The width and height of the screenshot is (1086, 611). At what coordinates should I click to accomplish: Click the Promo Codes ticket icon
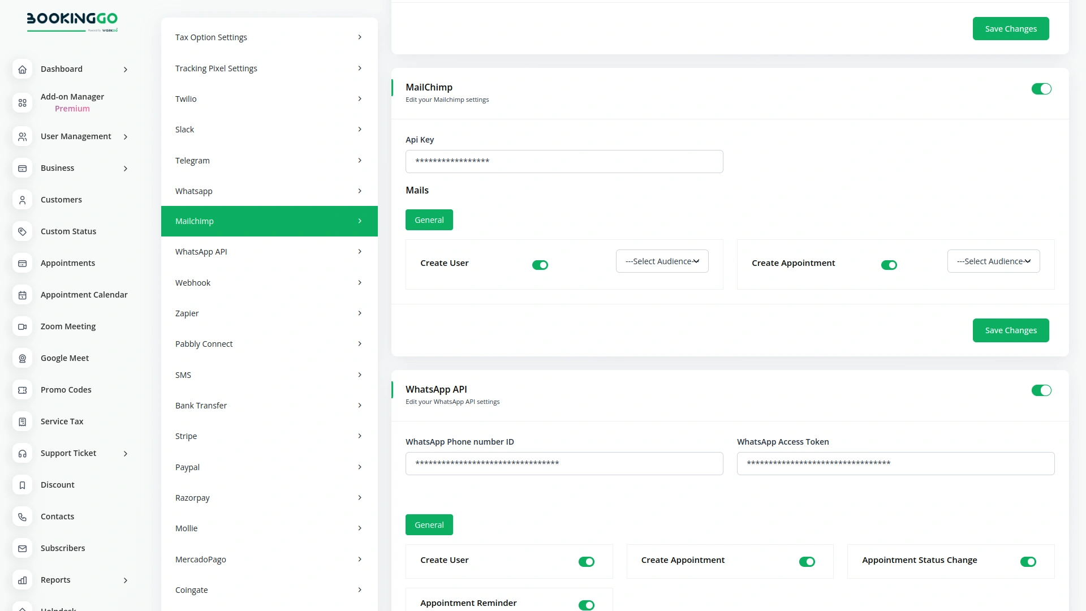[22, 390]
